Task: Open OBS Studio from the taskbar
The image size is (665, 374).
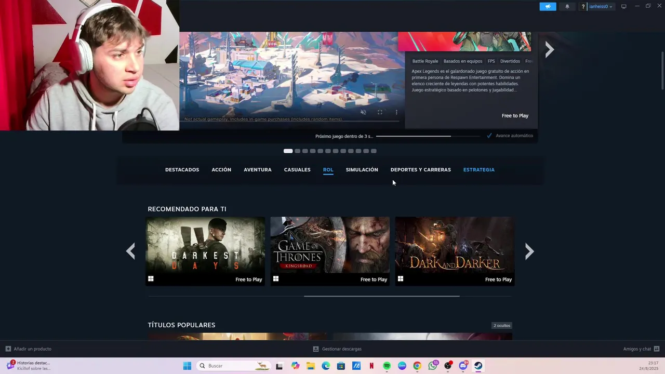Action: click(448, 366)
